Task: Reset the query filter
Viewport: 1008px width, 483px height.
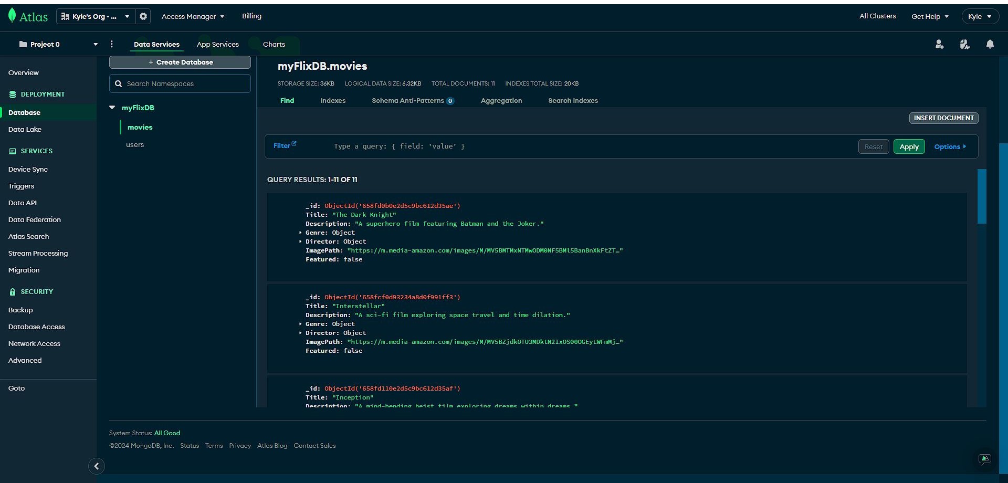Action: (x=874, y=146)
